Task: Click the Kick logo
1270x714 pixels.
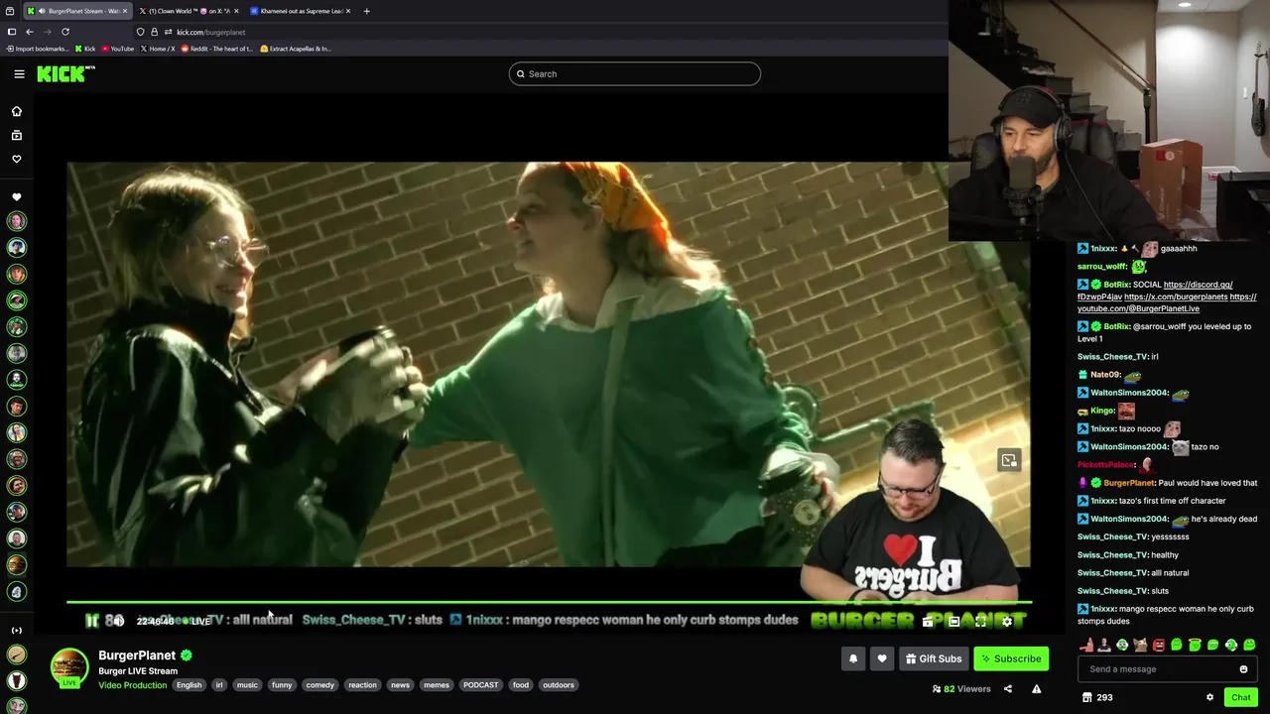Action: [65, 73]
